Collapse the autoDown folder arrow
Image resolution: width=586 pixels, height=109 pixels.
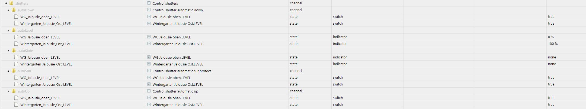(8, 10)
